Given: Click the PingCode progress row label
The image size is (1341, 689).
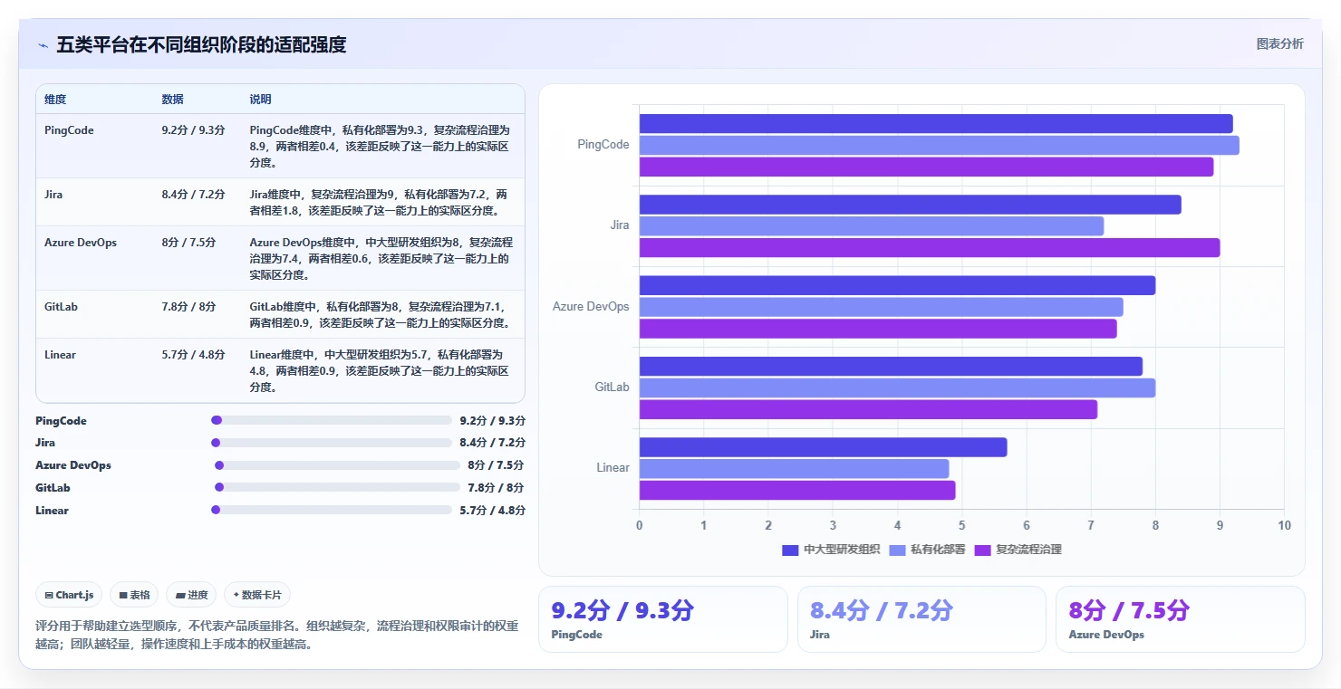Looking at the screenshot, I should pos(61,421).
